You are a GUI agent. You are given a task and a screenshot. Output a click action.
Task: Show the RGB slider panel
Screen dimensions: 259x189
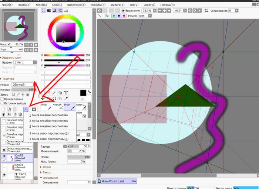49,11
